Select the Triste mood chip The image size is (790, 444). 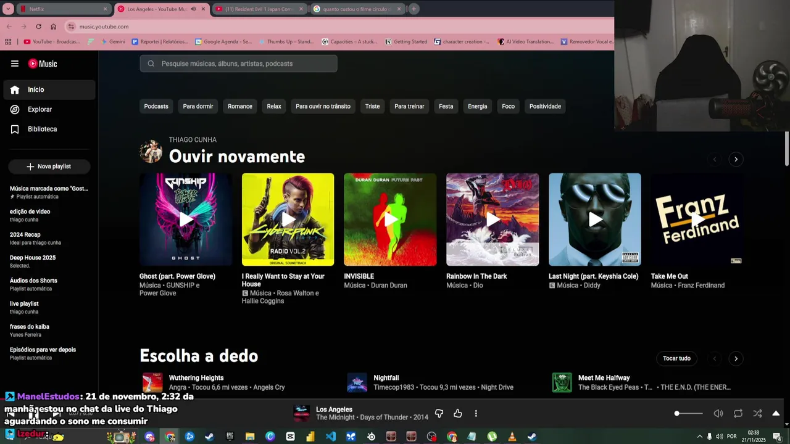click(372, 106)
